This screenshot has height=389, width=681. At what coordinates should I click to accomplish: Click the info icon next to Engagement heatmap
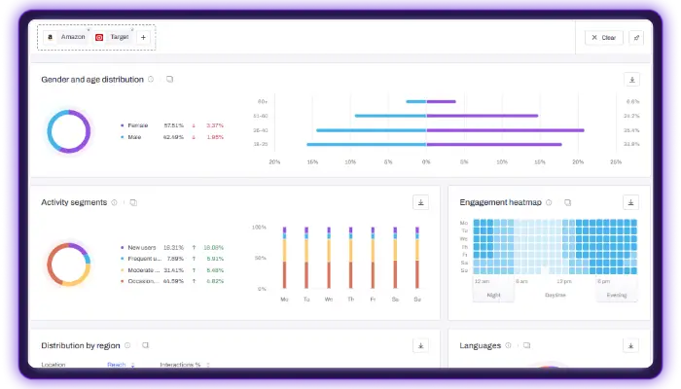[550, 202]
